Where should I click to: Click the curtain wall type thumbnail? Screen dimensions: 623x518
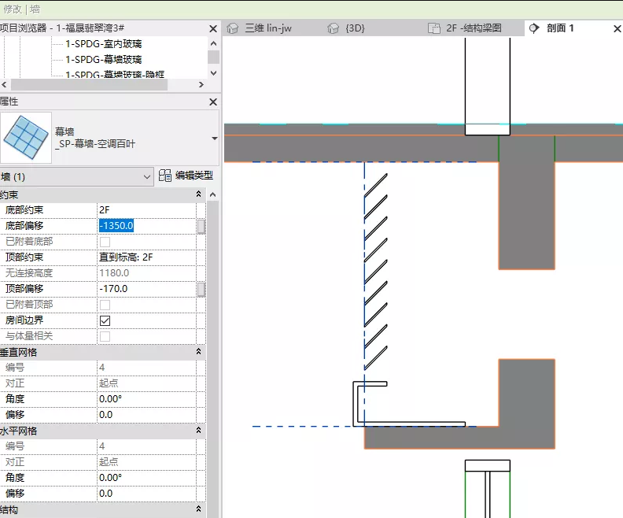[26, 138]
